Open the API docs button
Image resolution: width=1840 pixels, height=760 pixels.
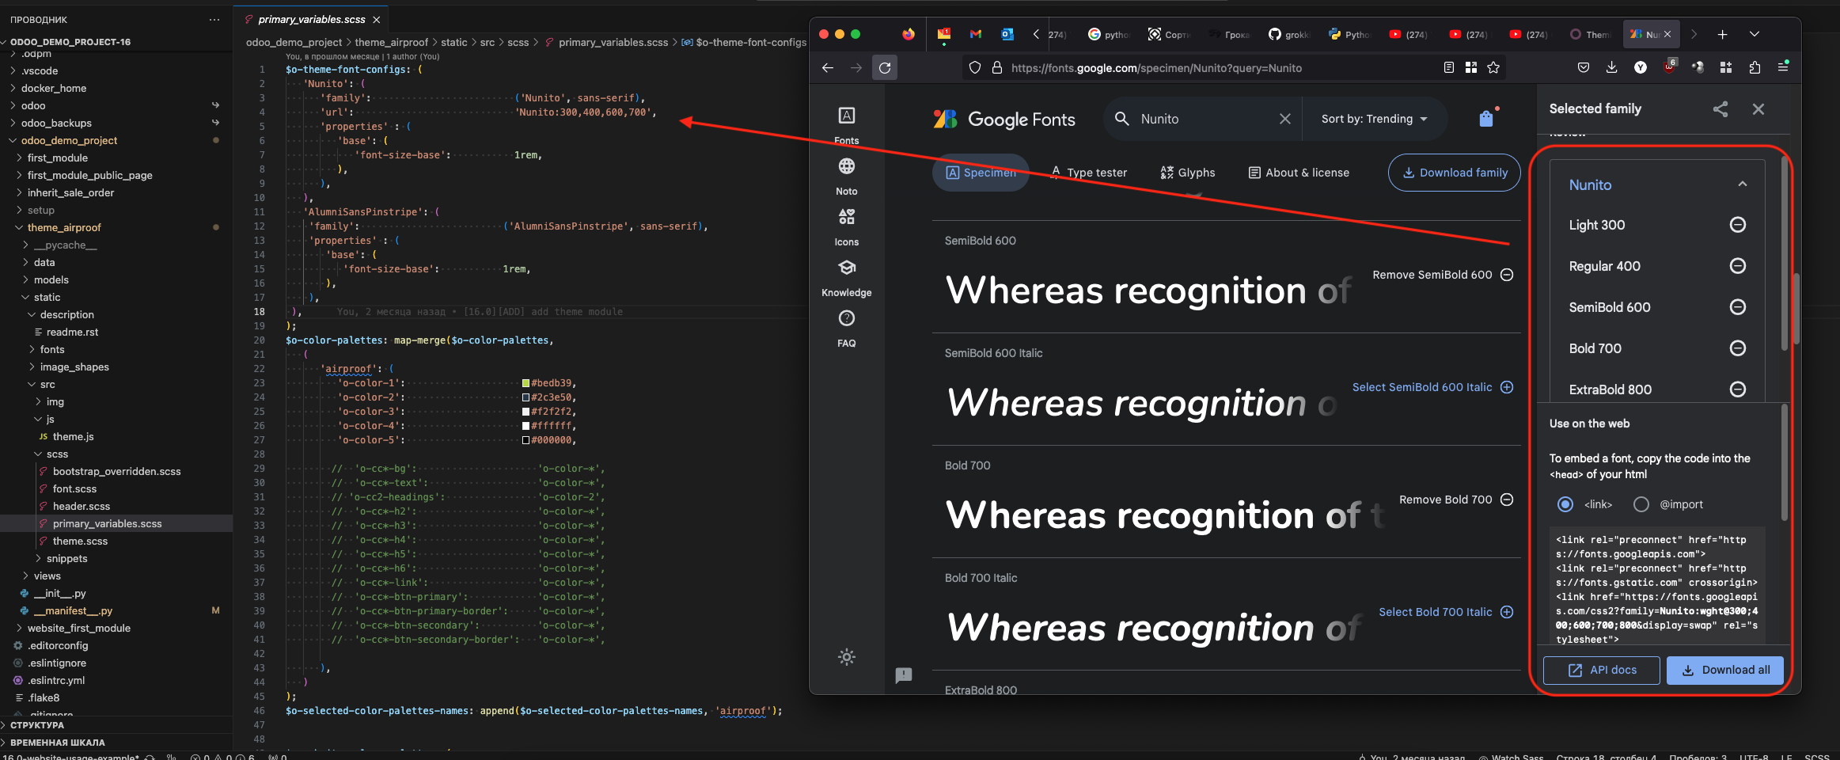click(x=1602, y=670)
